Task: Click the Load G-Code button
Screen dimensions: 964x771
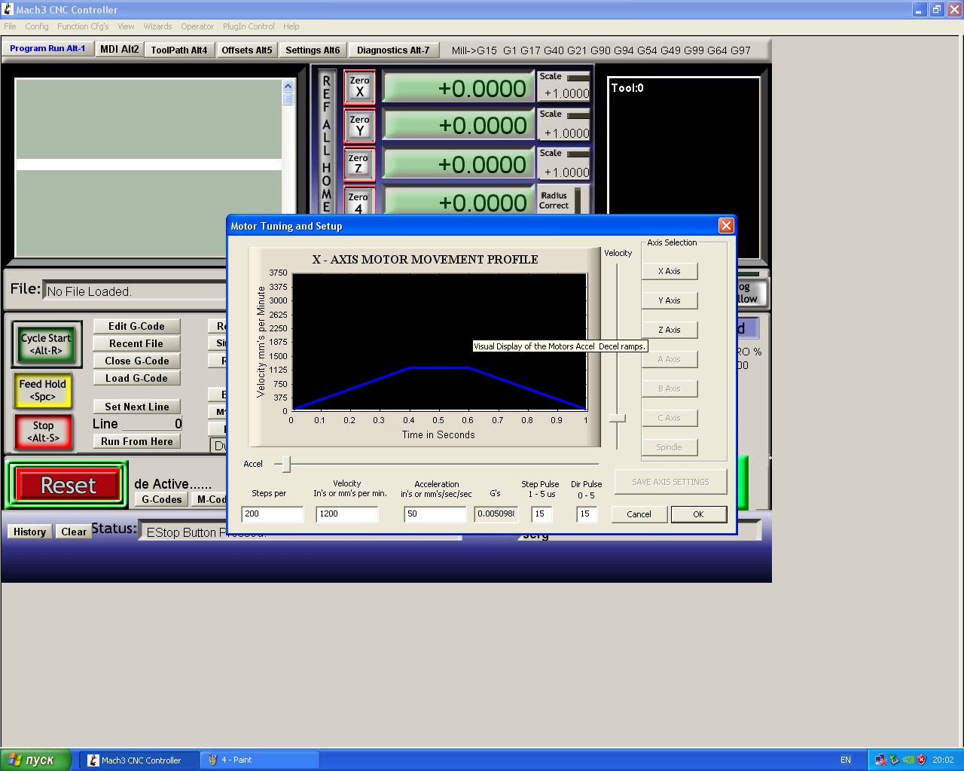Action: pyautogui.click(x=136, y=378)
